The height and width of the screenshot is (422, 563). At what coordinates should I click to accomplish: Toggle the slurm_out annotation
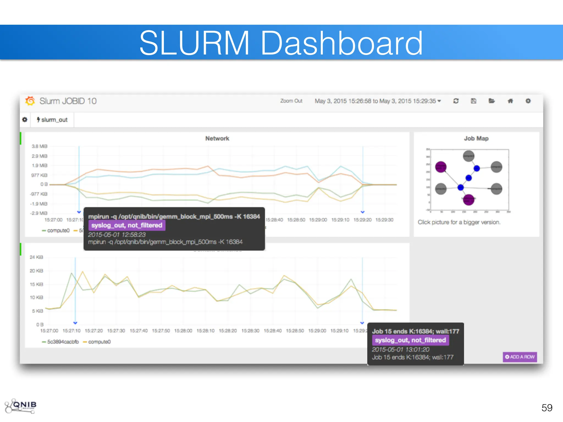coord(52,120)
